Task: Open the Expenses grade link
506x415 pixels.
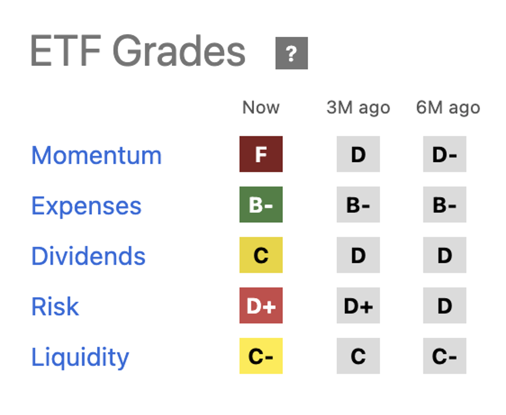Action: coord(86,206)
